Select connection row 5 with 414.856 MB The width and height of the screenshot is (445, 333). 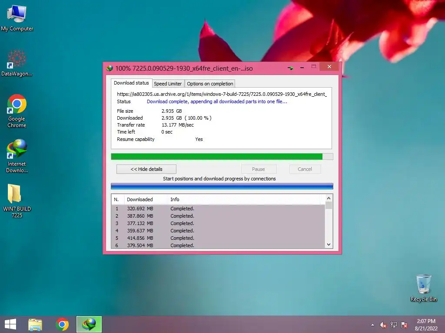(x=218, y=238)
